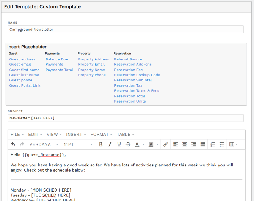Insert a bulleted list
This screenshot has height=201, width=254.
pos(222,144)
